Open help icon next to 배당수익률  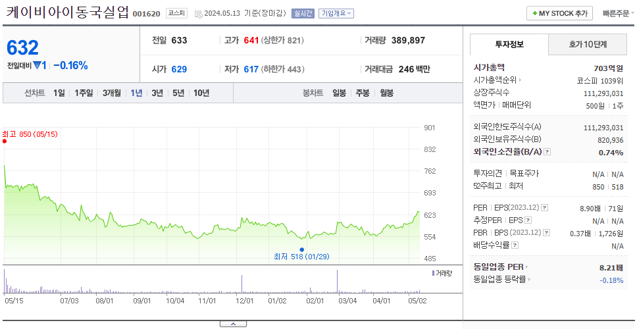click(515, 245)
